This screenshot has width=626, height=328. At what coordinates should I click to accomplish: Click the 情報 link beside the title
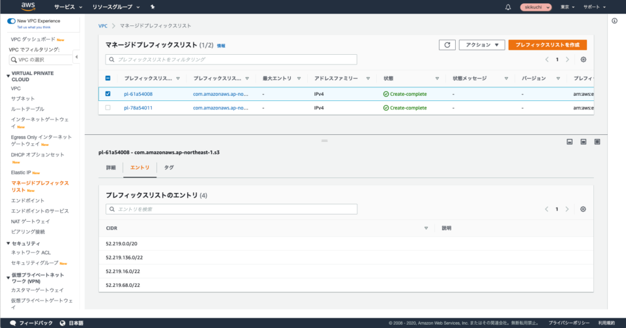[x=221, y=46]
